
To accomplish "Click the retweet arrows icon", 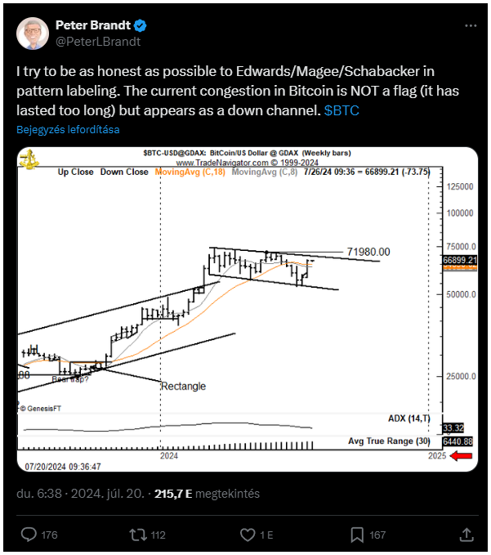I will pyautogui.click(x=138, y=535).
